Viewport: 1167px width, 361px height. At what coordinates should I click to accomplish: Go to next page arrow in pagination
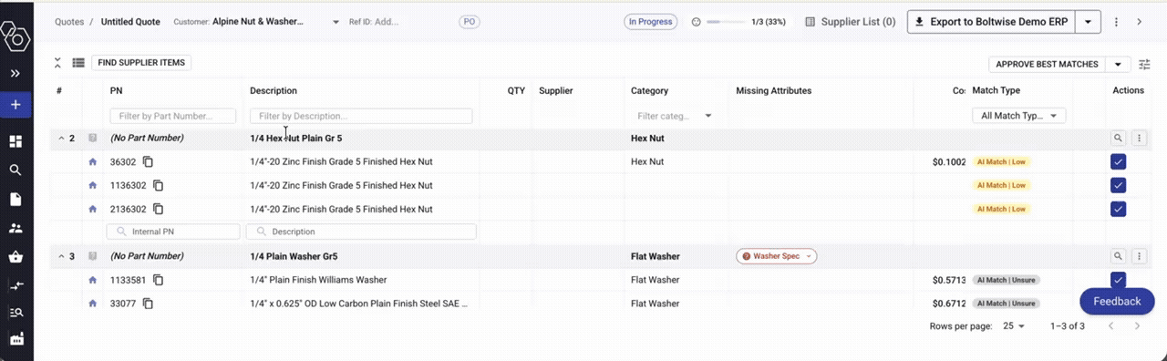[1137, 325]
